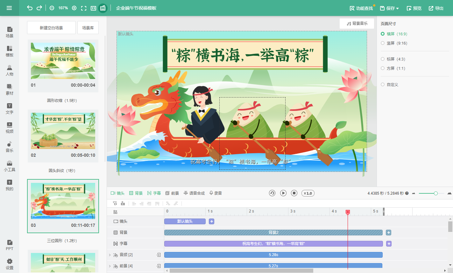Add a subtitle with plus on 字幕 track
453x273 pixels.
(x=389, y=244)
